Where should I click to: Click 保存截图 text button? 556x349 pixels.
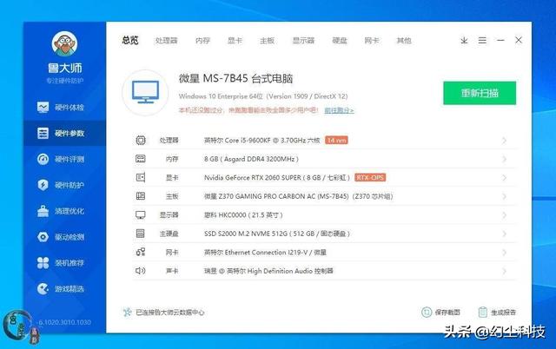(447, 313)
